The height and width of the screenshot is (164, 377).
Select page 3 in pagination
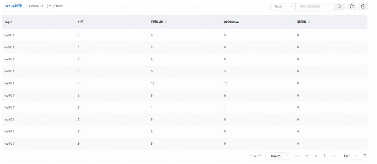click(325, 156)
